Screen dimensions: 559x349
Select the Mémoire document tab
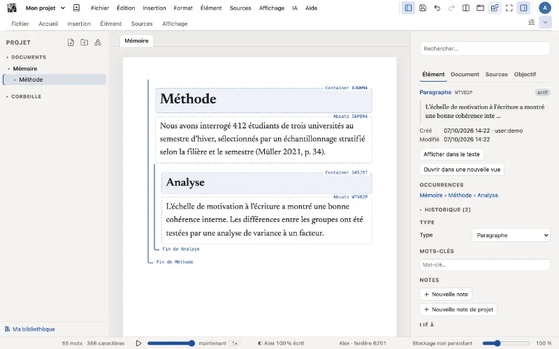[136, 40]
